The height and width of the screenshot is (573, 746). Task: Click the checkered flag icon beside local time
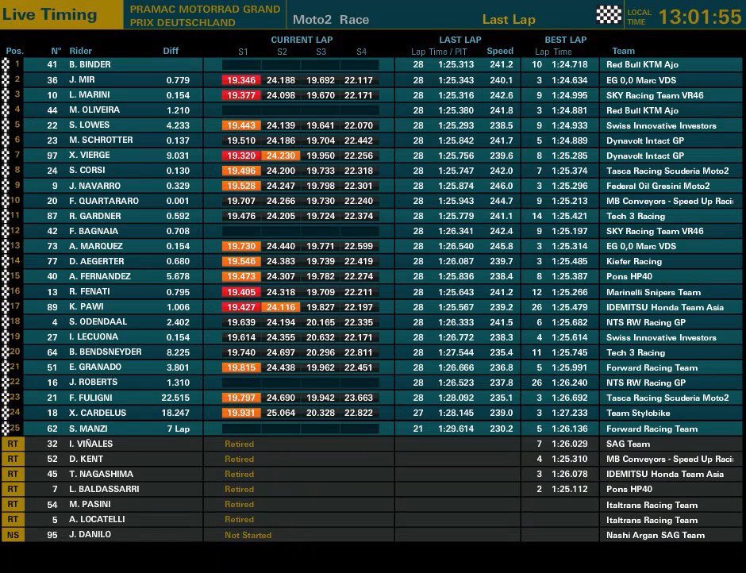[x=609, y=15]
